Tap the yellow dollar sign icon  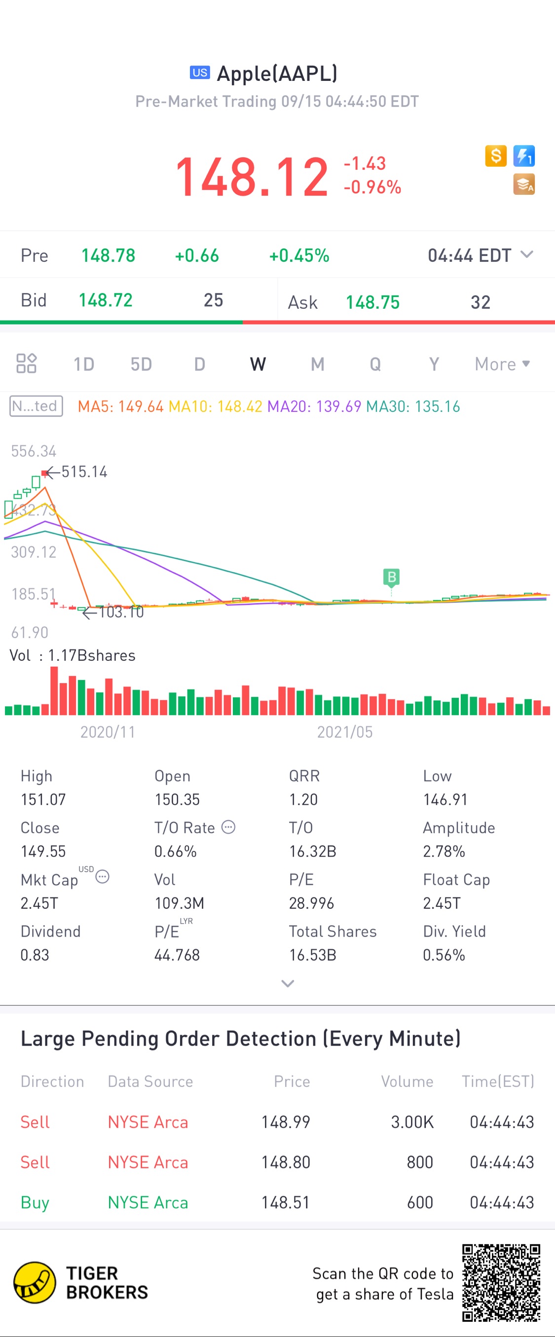point(496,156)
